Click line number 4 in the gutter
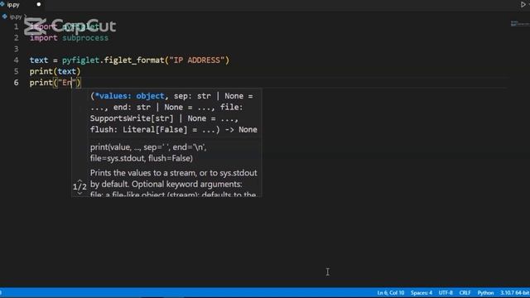The width and height of the screenshot is (530, 298). [17, 60]
